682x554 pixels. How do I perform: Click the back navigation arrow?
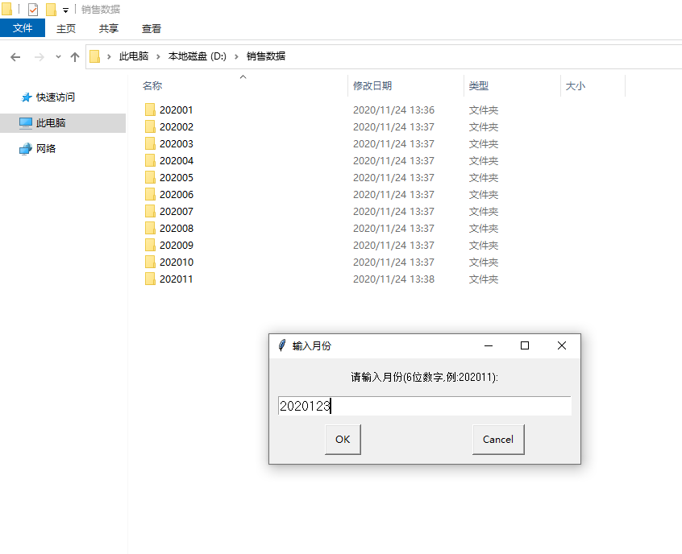click(x=15, y=56)
